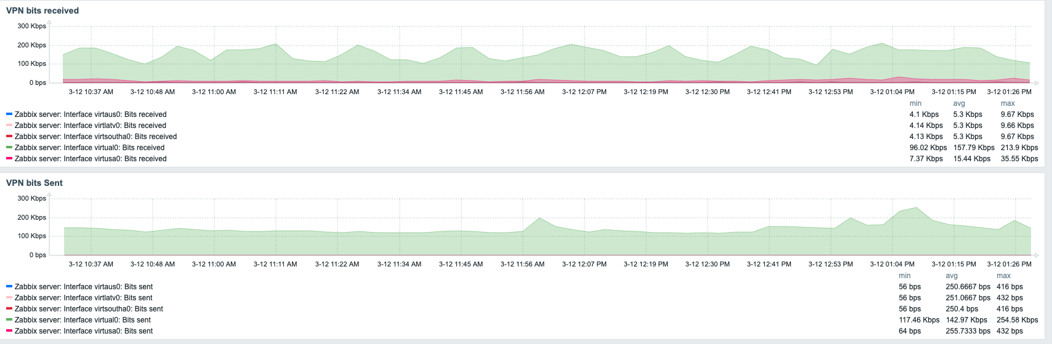Viewport: 1052px width, 344px height.
Task: Click the max value '9.66 Kbps'
Action: coord(1018,126)
